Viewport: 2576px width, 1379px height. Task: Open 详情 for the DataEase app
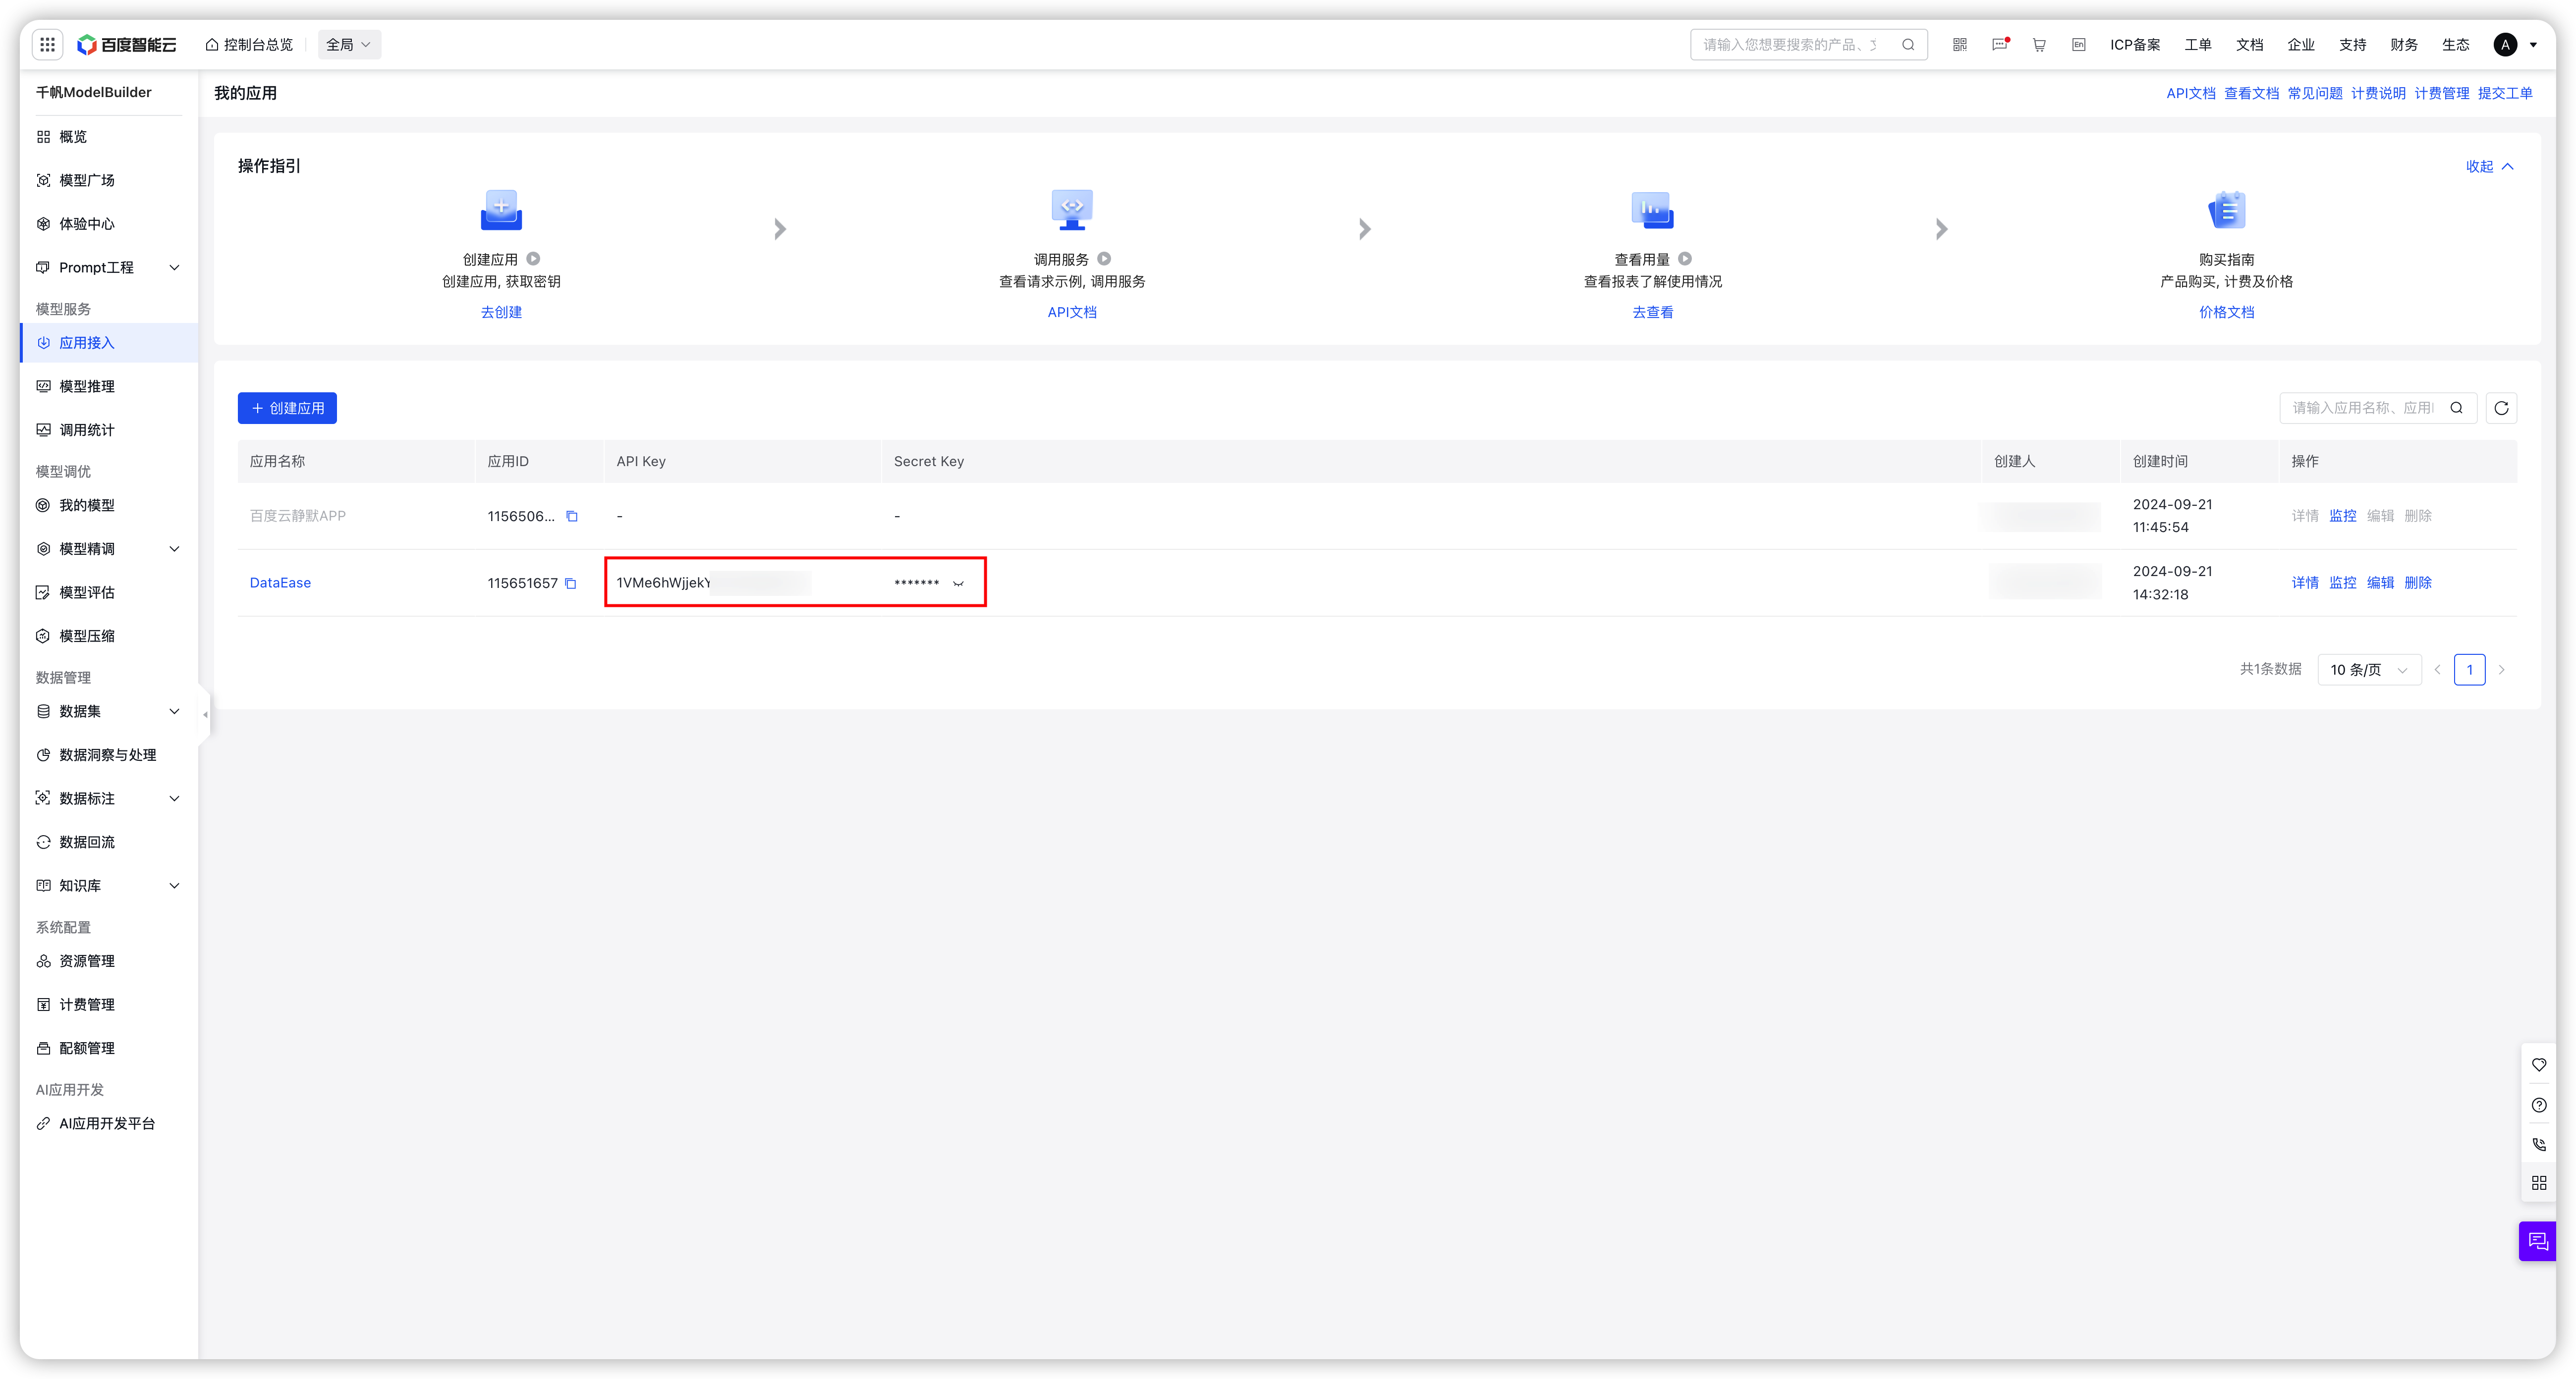click(2304, 583)
